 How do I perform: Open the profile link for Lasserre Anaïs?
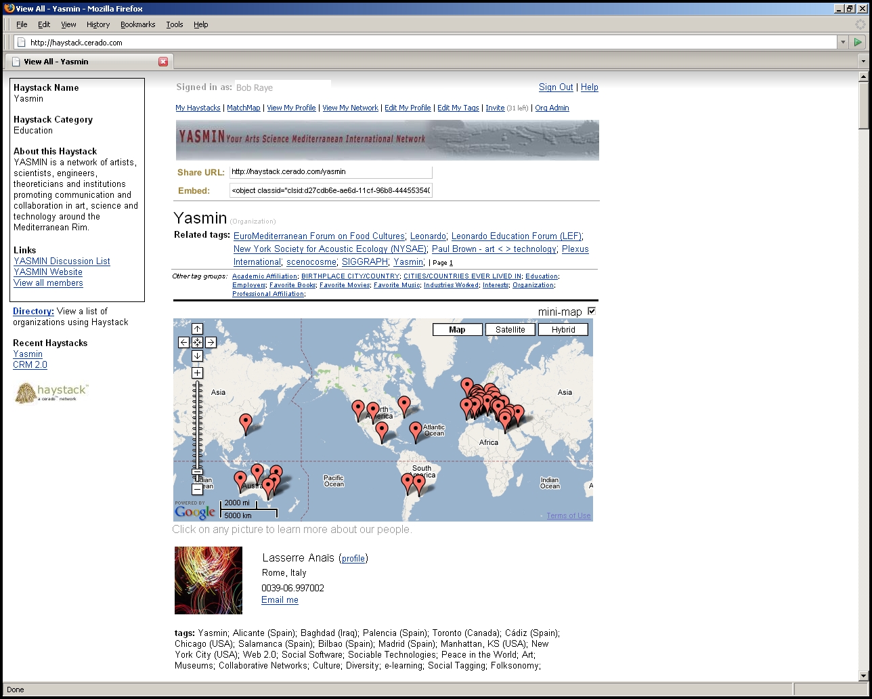click(353, 559)
